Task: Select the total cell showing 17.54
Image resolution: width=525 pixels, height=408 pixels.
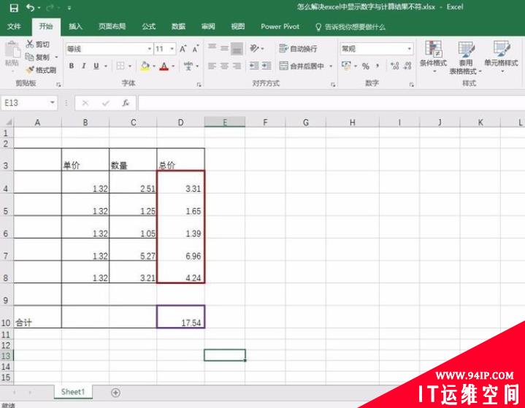Action: coord(180,317)
